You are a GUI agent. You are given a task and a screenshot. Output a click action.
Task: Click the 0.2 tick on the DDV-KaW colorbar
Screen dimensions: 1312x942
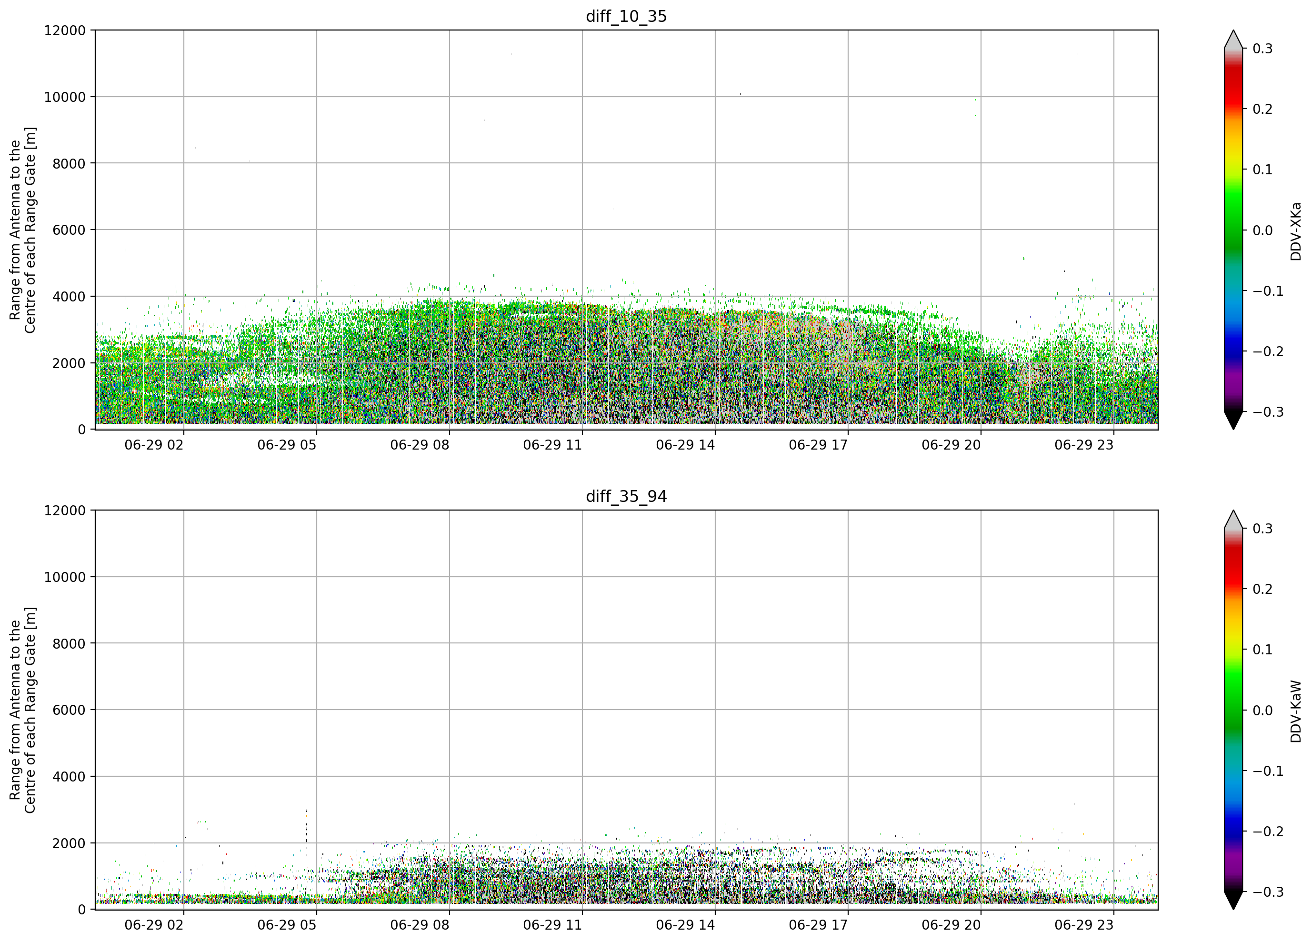click(1263, 589)
